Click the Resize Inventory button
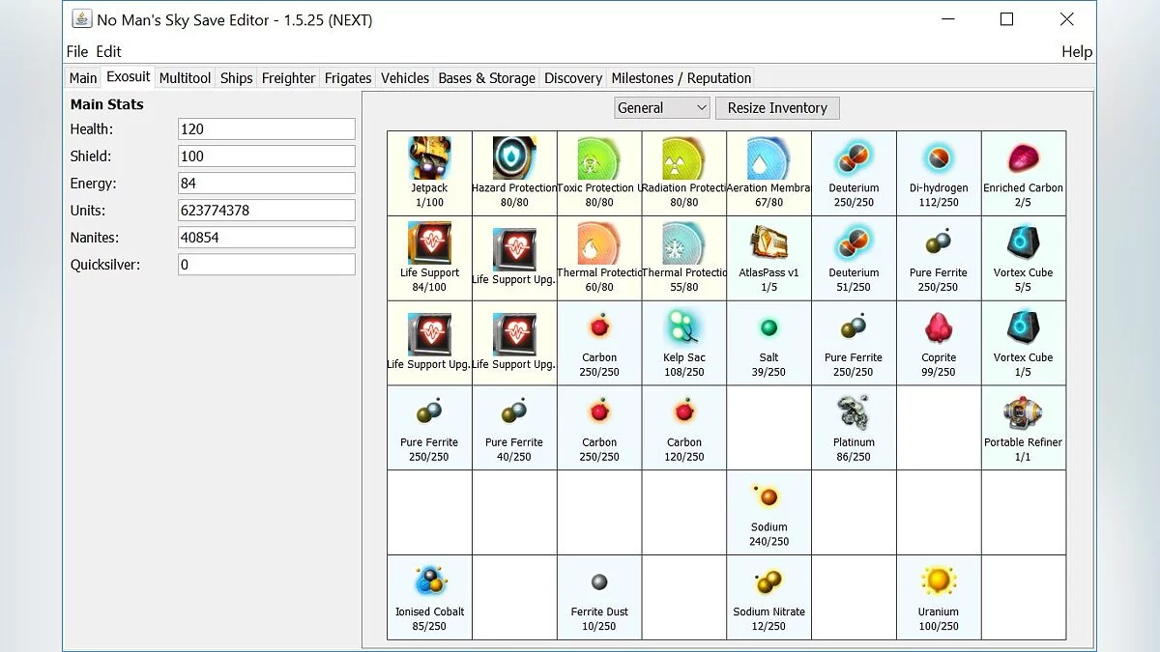Image resolution: width=1160 pixels, height=652 pixels. pyautogui.click(x=777, y=108)
